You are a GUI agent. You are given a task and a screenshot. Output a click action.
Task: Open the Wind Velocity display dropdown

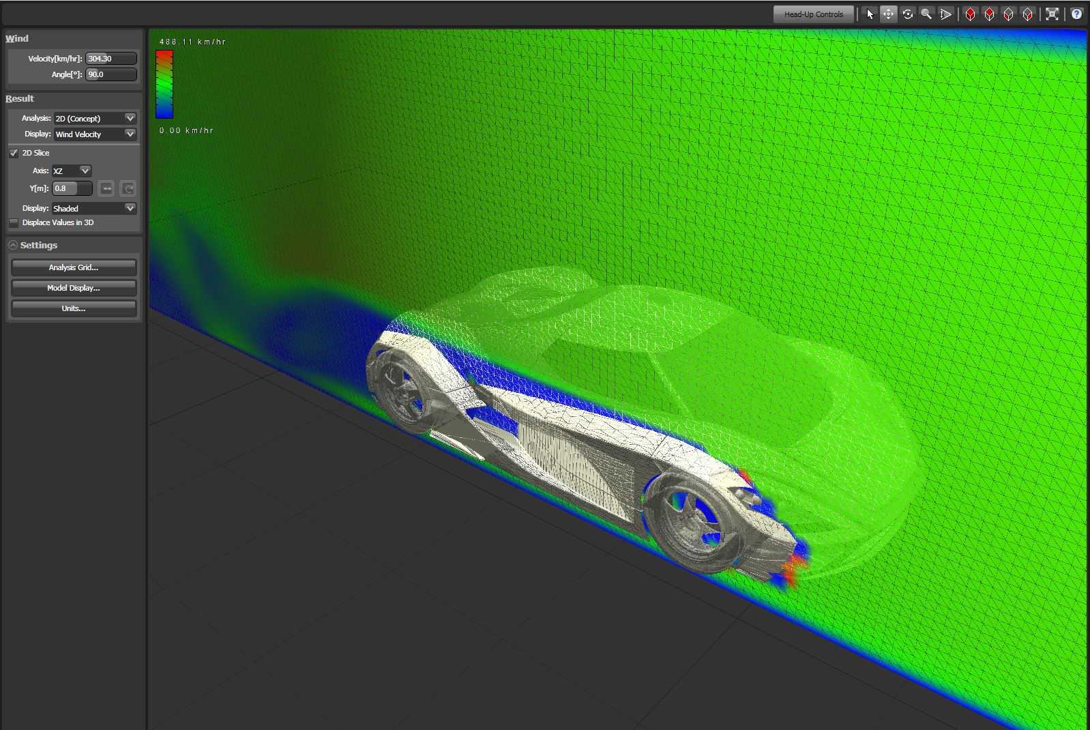(x=95, y=134)
